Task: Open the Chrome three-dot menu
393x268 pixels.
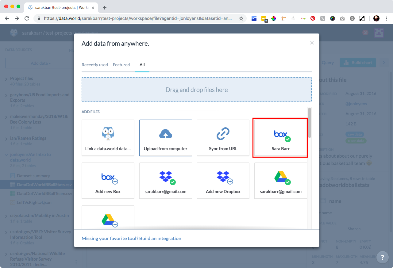Action: 386,18
